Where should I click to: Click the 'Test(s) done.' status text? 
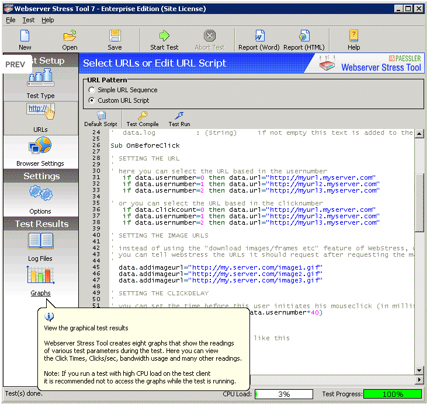tap(23, 394)
